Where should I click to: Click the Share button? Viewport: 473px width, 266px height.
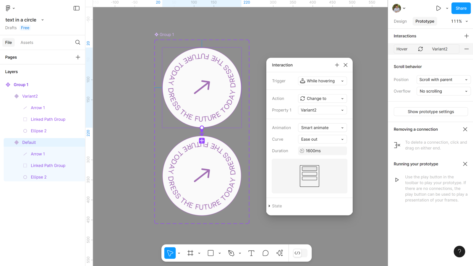click(461, 8)
